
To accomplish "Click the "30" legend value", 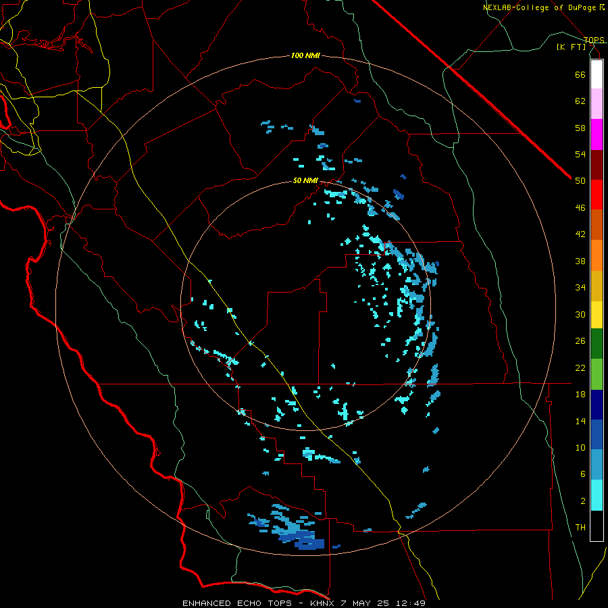I will (x=580, y=314).
